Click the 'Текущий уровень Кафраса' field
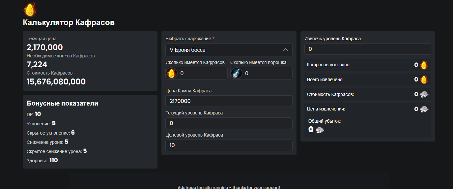The height and width of the screenshot is (189, 453). click(229, 123)
